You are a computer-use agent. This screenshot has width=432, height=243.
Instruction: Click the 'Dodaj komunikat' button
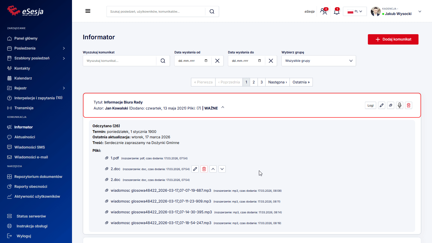pyautogui.click(x=393, y=39)
